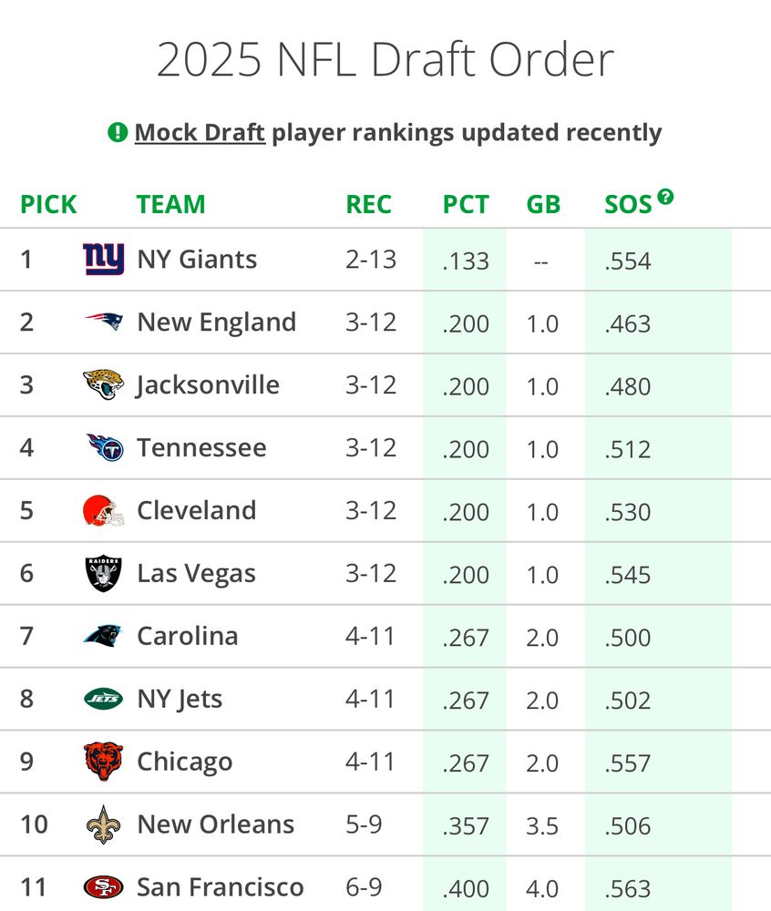The height and width of the screenshot is (911, 771).
Task: Open the SOS help question-mark icon
Action: (x=665, y=197)
